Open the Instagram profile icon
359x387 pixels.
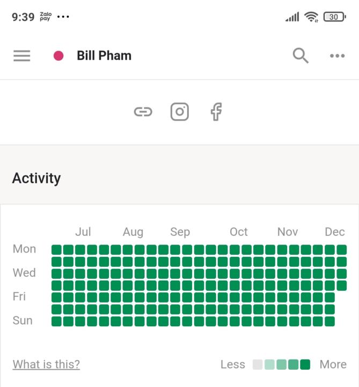click(x=180, y=112)
